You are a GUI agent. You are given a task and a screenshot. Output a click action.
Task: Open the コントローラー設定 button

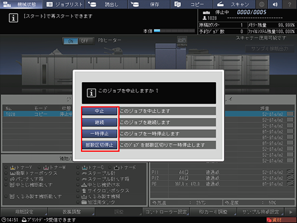[x=166, y=212]
